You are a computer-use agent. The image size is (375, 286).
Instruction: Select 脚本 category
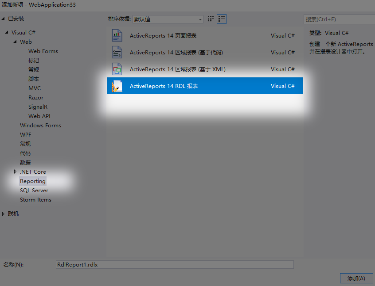tap(34, 79)
